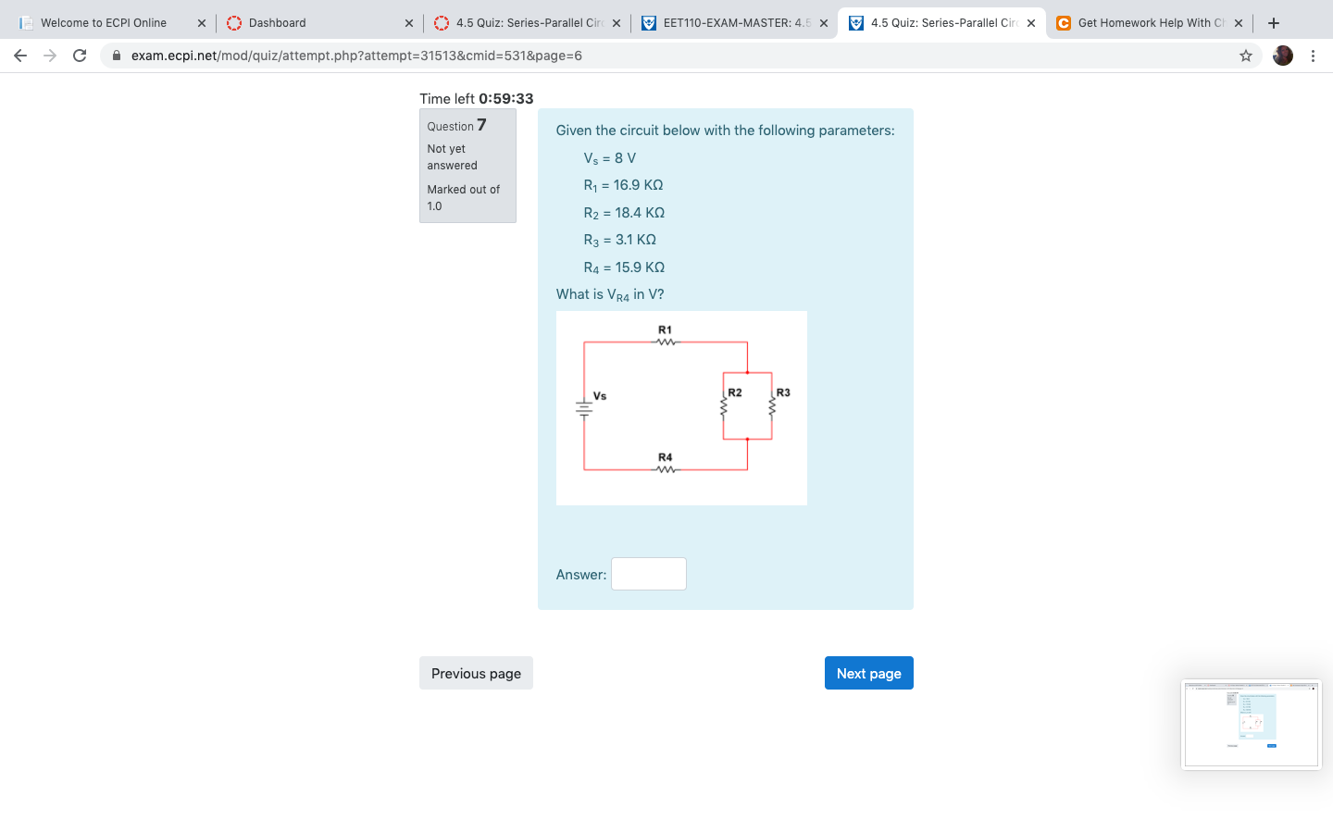Click the Moodle shield icon on EET110 tab
Screen dimensions: 1333x833
[x=648, y=22]
